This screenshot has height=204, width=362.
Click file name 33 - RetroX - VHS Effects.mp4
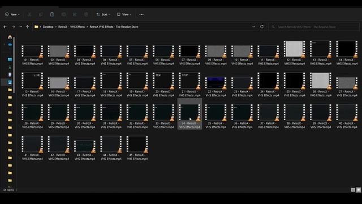point(163,125)
